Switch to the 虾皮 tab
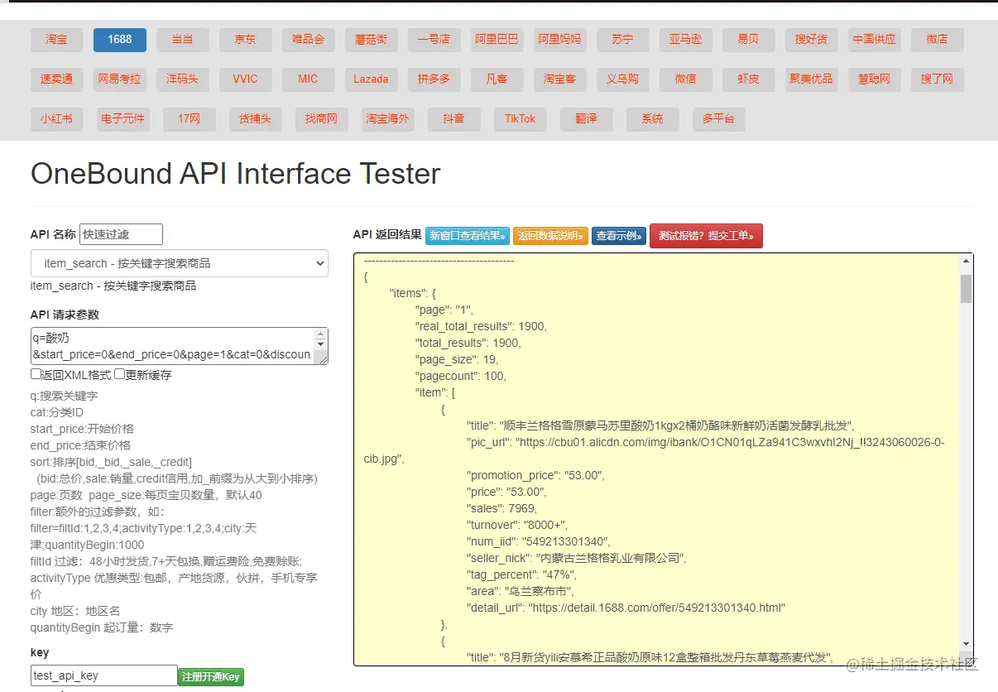998x692 pixels. click(x=749, y=79)
